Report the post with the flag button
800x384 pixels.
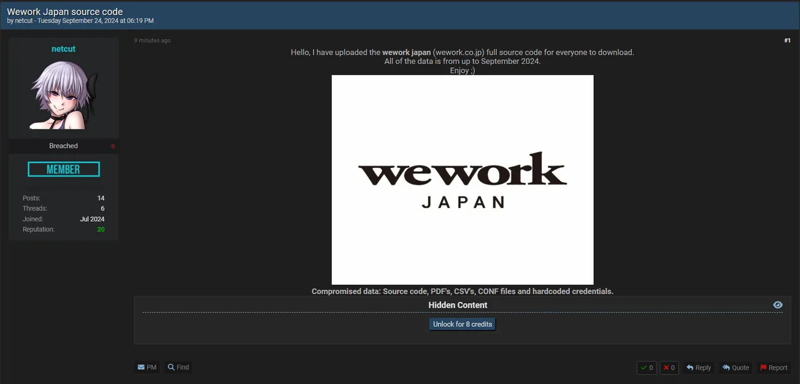pos(774,368)
